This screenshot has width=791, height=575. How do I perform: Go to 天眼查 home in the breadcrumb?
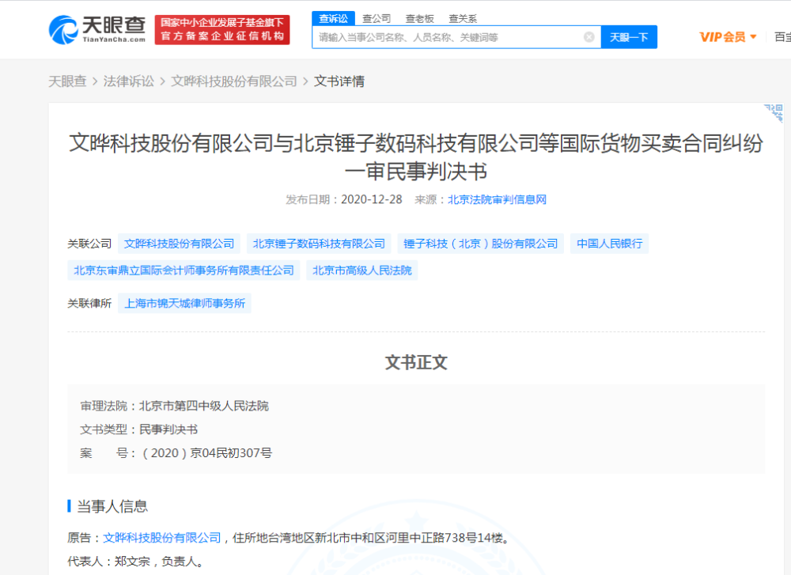[x=67, y=81]
